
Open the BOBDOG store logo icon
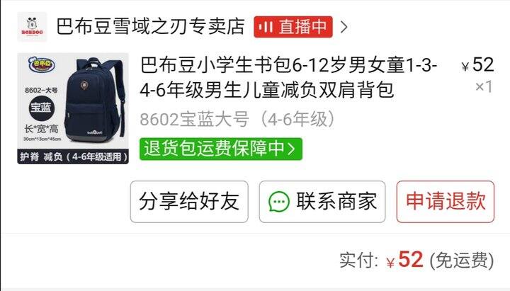point(32,27)
